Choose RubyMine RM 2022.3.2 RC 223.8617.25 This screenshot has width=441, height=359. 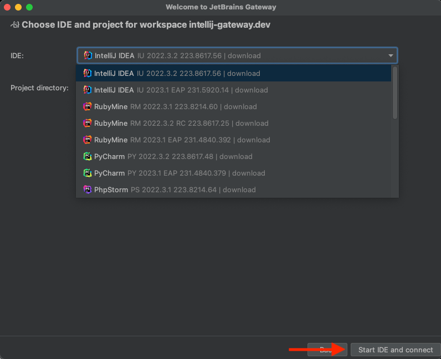point(233,123)
